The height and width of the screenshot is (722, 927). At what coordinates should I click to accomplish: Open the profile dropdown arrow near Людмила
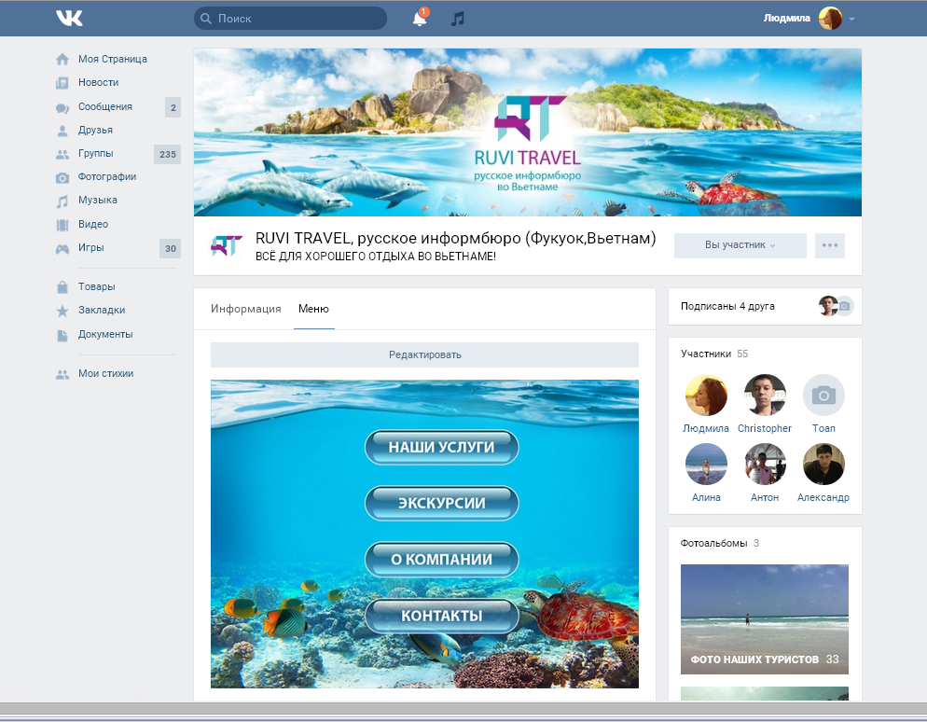(851, 19)
